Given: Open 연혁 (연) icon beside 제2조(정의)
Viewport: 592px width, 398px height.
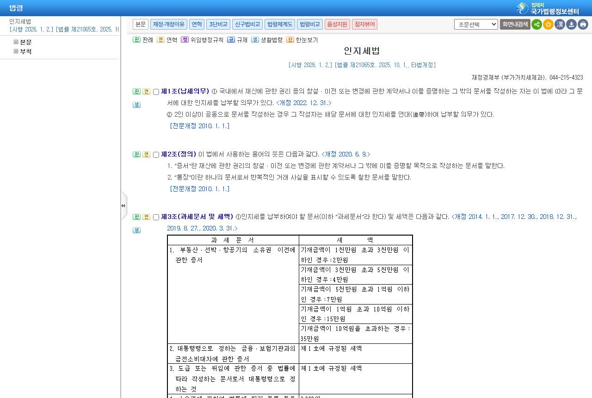Looking at the screenshot, I should (146, 154).
